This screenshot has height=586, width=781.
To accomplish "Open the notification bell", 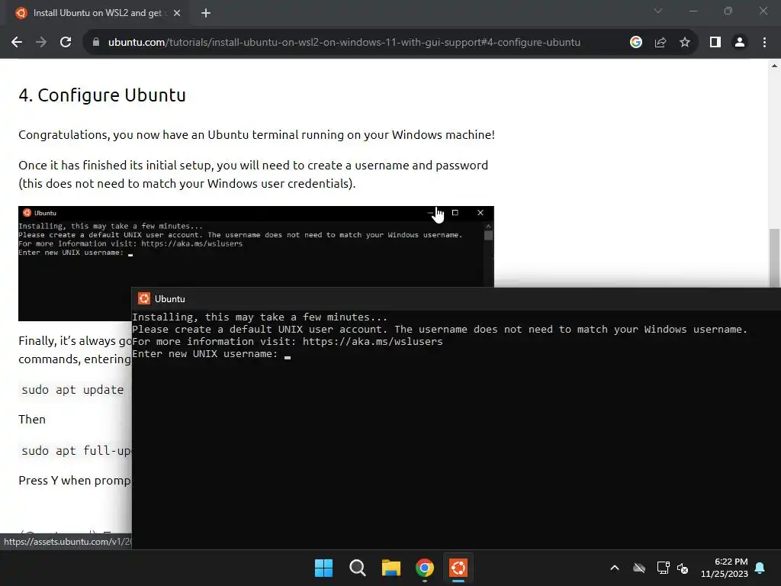I will [x=760, y=568].
